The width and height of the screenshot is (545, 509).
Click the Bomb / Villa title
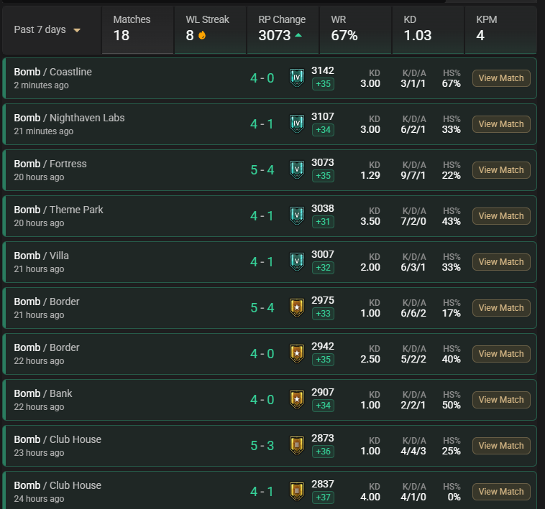42,256
